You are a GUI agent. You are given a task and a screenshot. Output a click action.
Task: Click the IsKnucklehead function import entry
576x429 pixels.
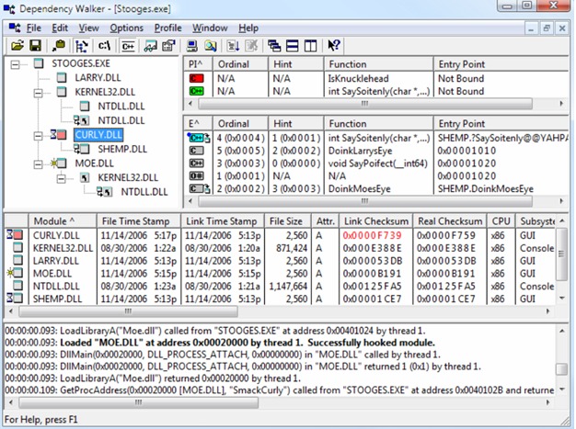pos(358,78)
